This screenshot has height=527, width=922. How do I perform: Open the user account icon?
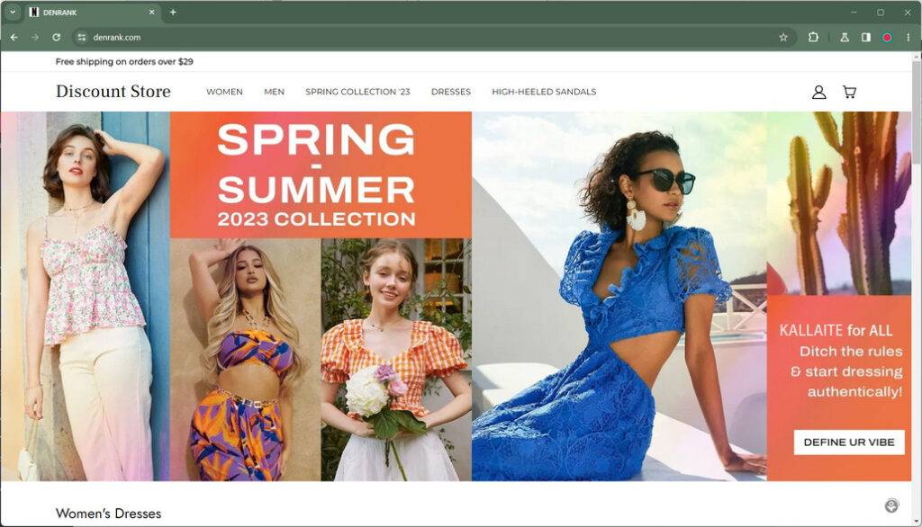point(818,92)
